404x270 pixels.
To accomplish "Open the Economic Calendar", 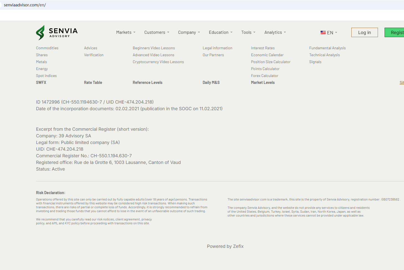I will tap(267, 55).
